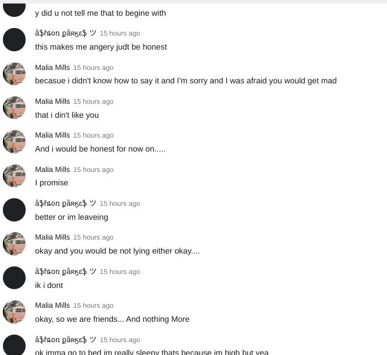The image size is (387, 355).
Task: Click the message "okay and you would be not lying either"
Action: tap(117, 251)
